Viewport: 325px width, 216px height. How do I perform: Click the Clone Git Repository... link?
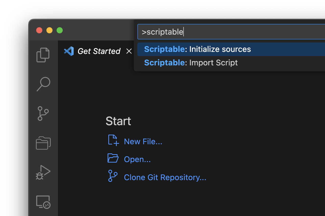[165, 177]
